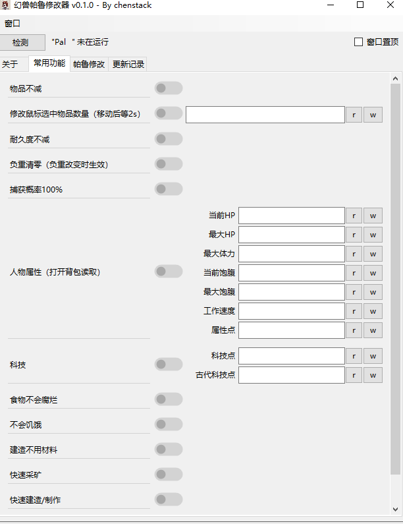Toggle 负重清零 switch
This screenshot has height=524, width=403.
pos(169,164)
